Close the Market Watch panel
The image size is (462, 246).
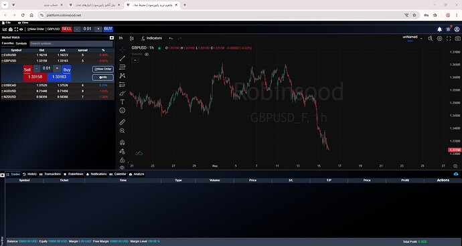pos(112,37)
